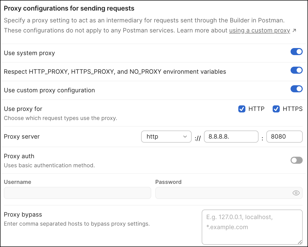Image resolution: width=308 pixels, height=247 pixels.
Task: Click the port field showing 8080
Action: tap(284, 137)
